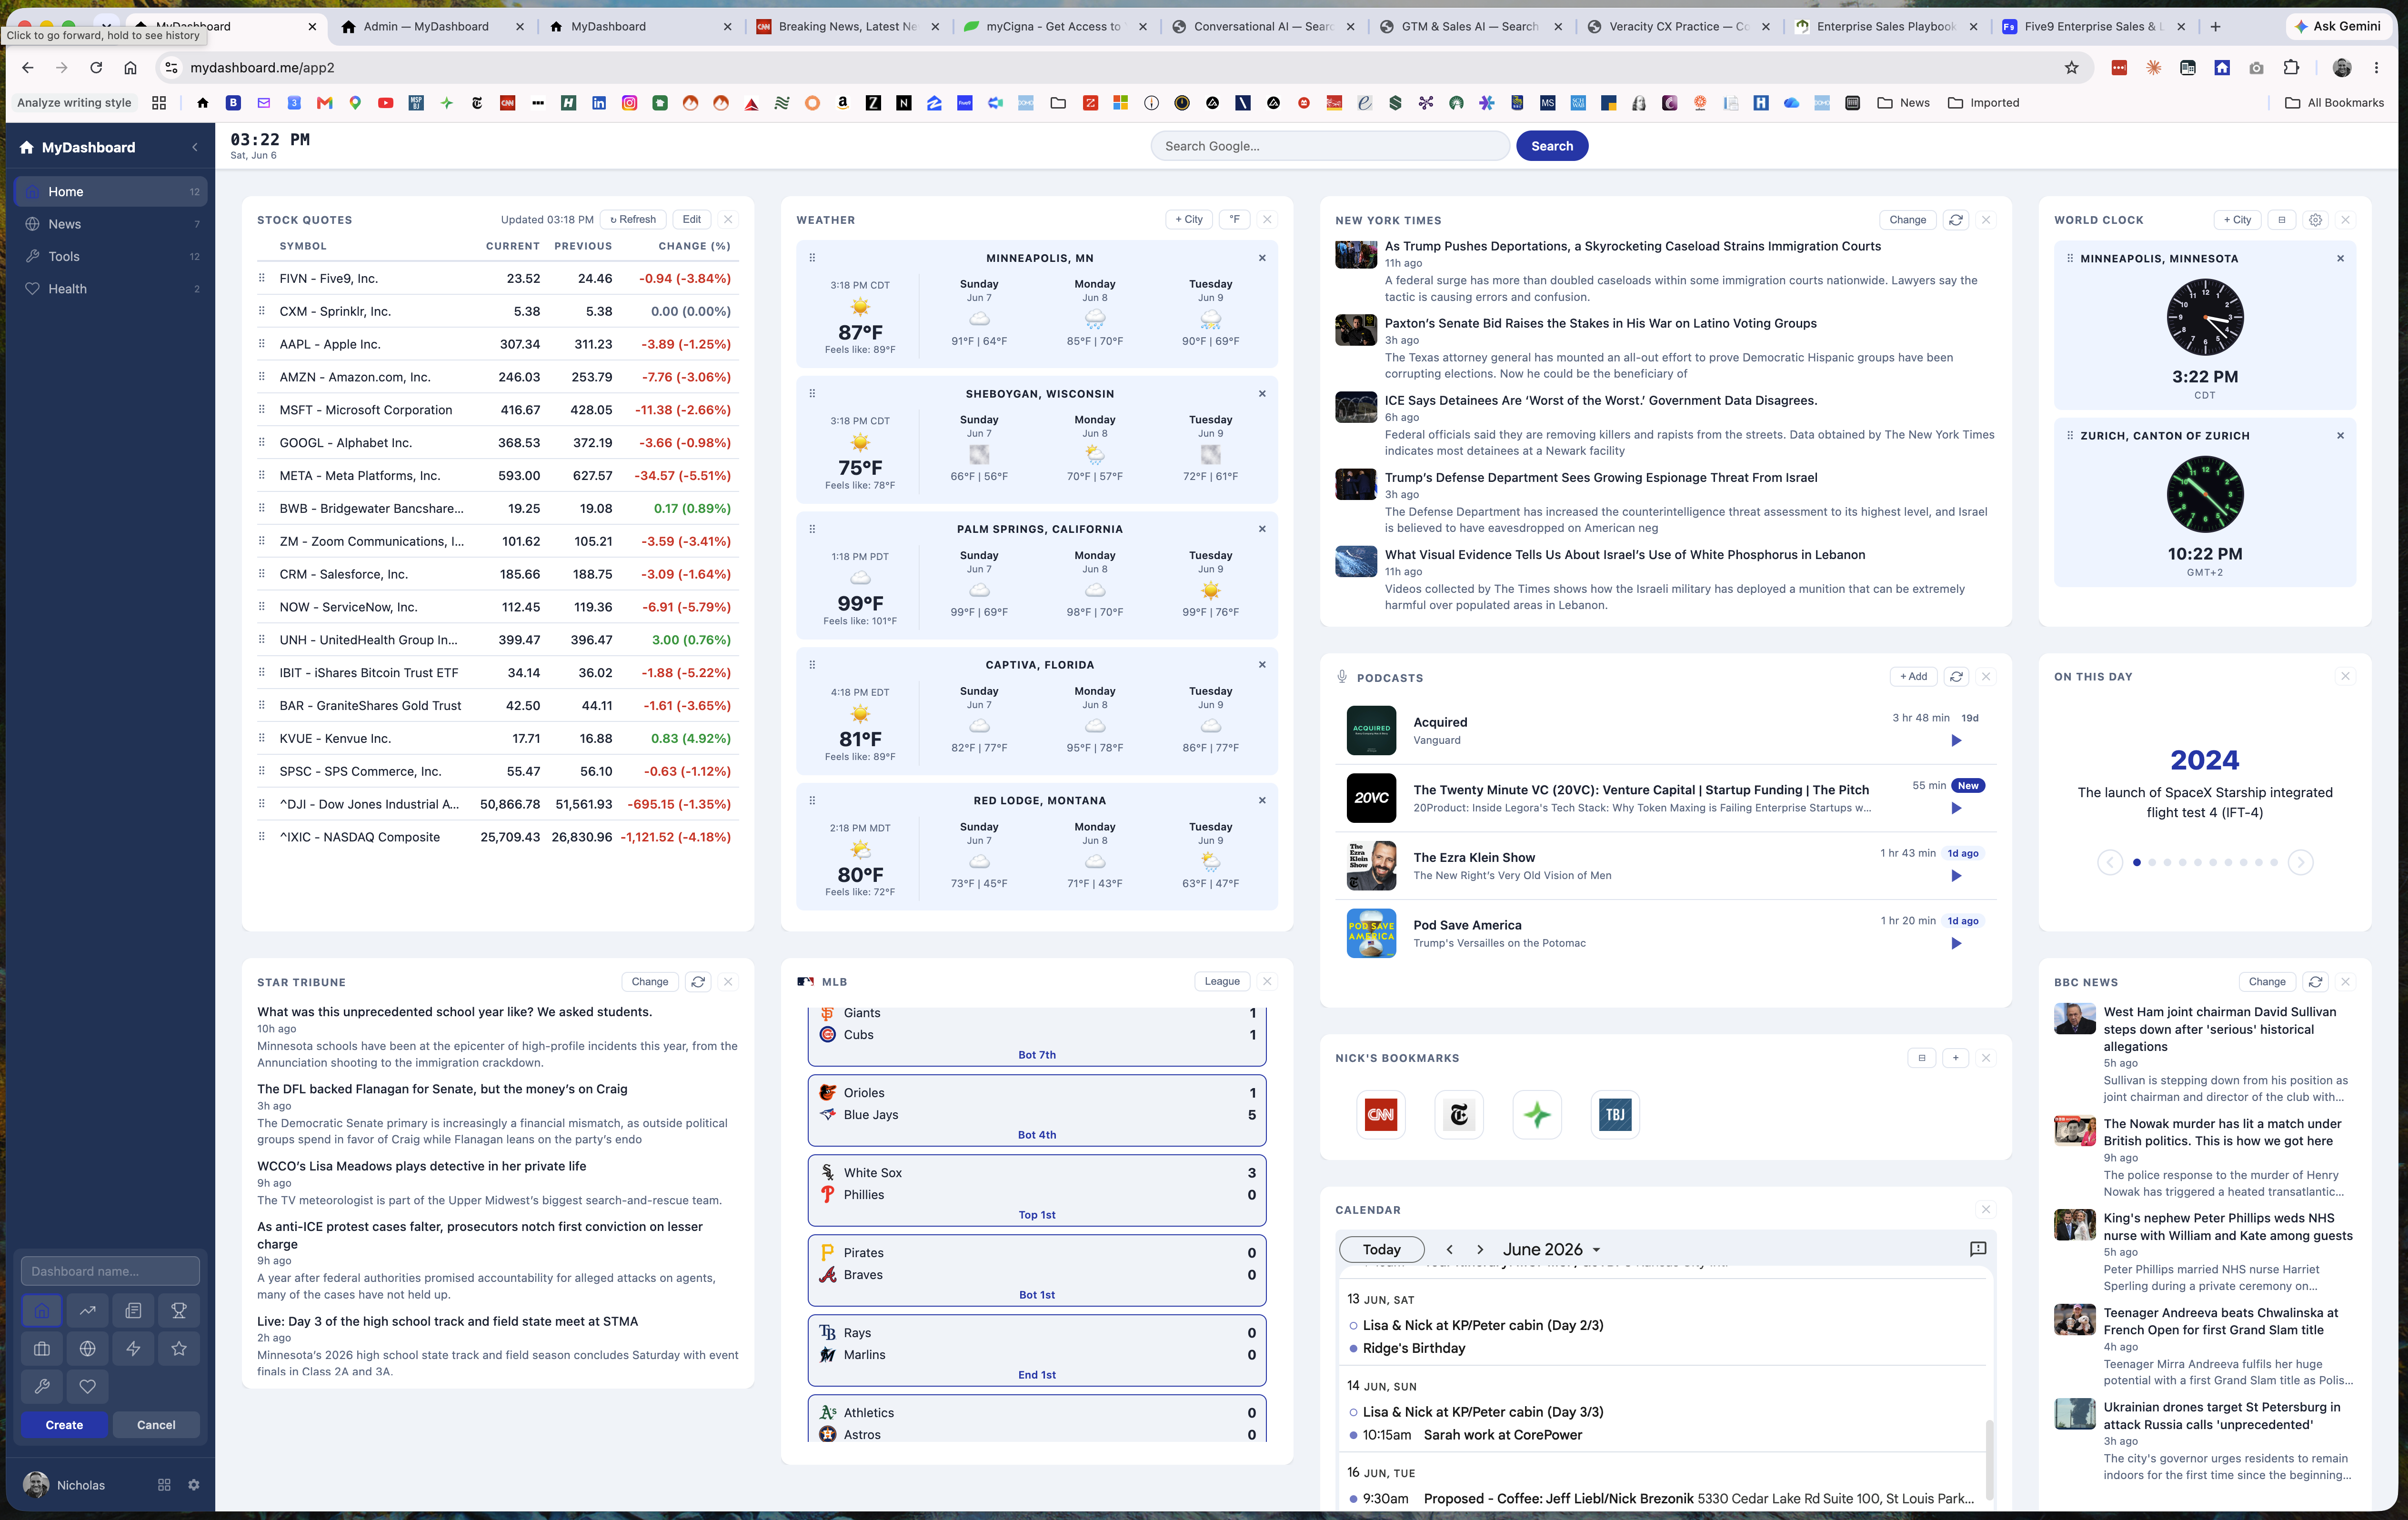Go to previous calendar period
This screenshot has height=1520, width=2408.
pyautogui.click(x=1449, y=1249)
